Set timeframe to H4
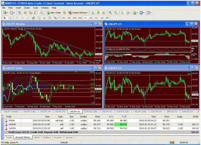The height and width of the screenshot is (145, 201). [91, 18]
